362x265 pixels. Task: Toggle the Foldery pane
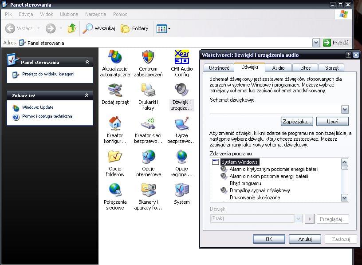point(134,29)
